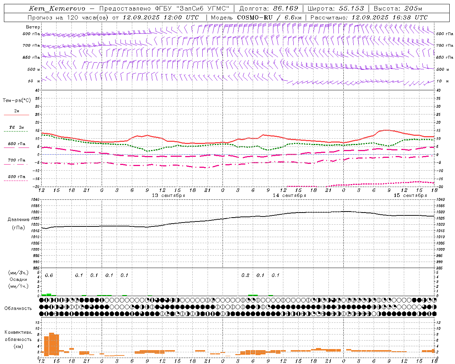Viewport: 455px width, 364px height.
Task: Click the Широта: 55.153 latitude value
Action: coord(336,9)
